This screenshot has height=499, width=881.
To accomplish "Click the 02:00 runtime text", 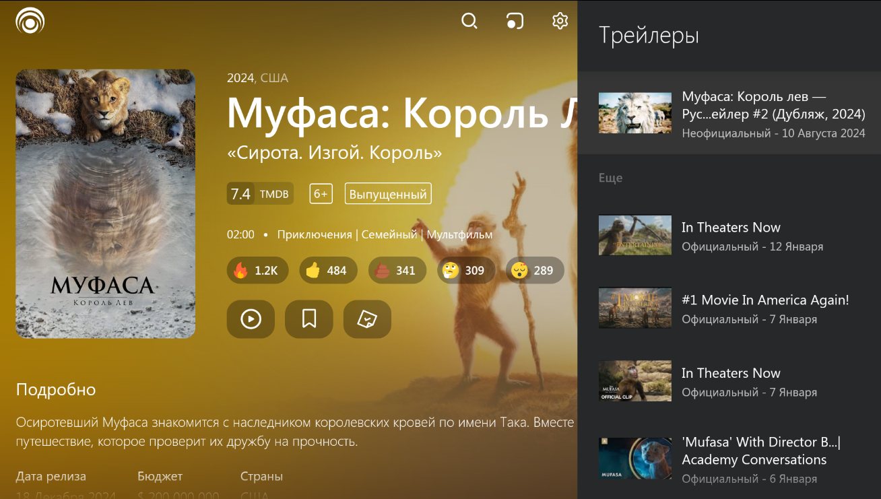I will [x=240, y=234].
